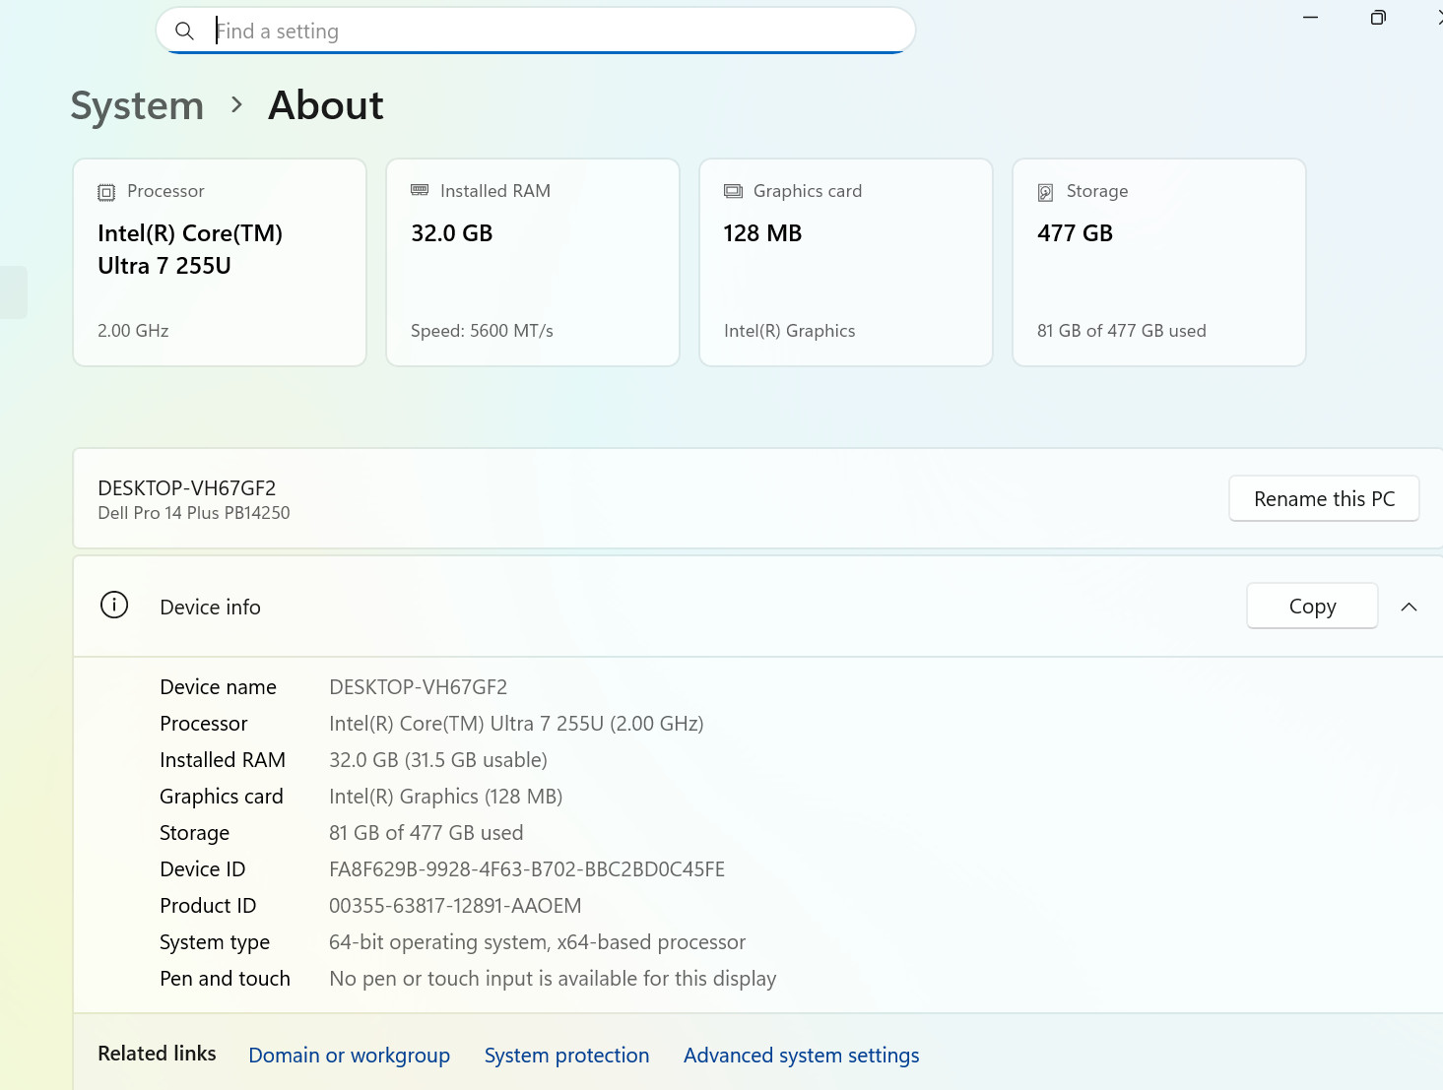Click the System type row label
Screen dimensions: 1443x1090
[x=215, y=942]
